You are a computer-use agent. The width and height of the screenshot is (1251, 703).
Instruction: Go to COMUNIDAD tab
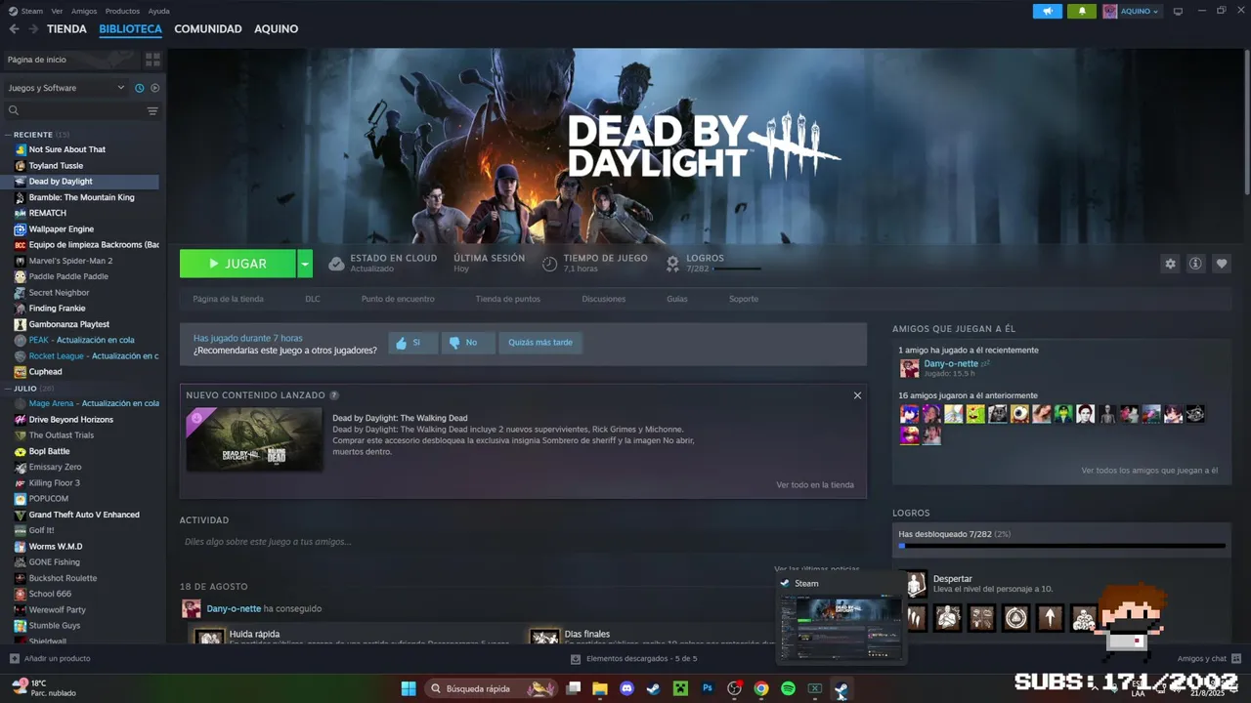click(208, 29)
